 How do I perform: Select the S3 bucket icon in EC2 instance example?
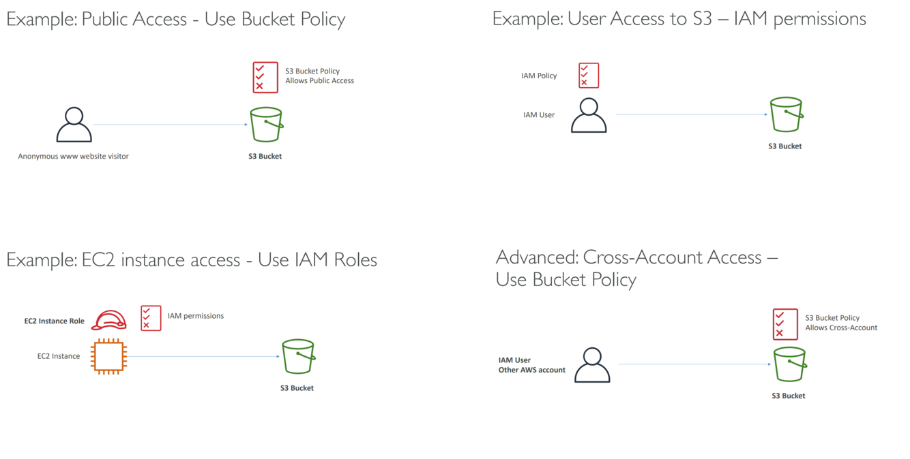click(x=299, y=356)
